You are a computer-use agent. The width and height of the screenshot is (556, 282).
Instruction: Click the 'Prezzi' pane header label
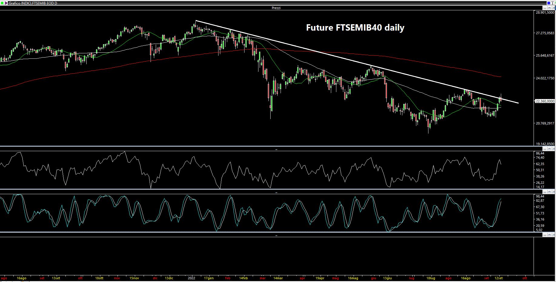pyautogui.click(x=276, y=8)
